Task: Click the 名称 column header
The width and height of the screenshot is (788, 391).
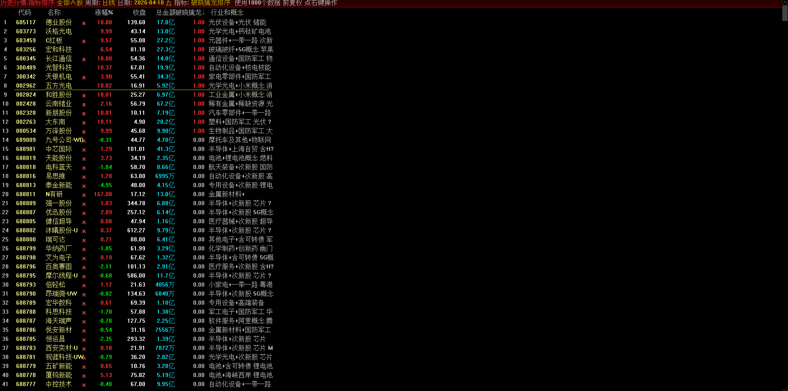Action: click(x=54, y=13)
